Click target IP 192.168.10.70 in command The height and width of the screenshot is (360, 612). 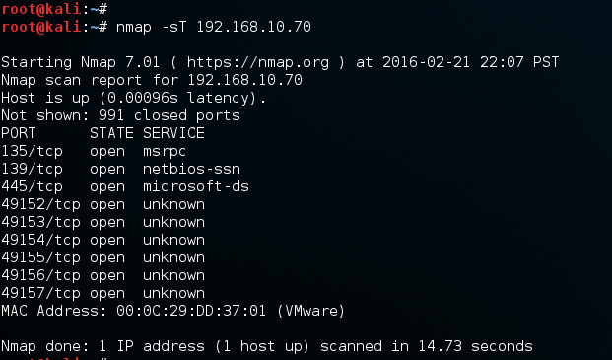tap(253, 27)
